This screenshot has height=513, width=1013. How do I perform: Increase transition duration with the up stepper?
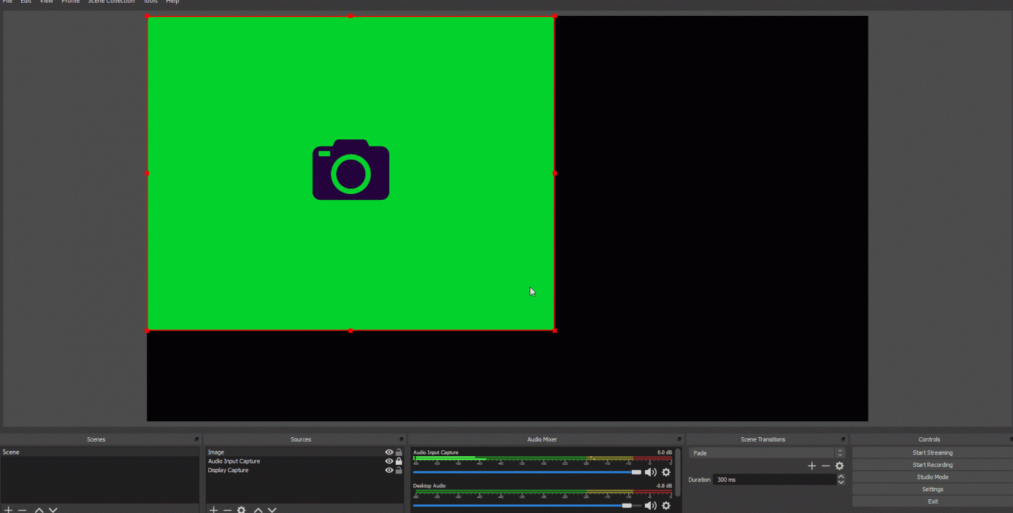[x=842, y=476]
